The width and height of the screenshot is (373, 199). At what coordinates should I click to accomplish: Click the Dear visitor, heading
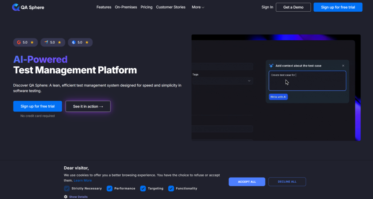coord(76,168)
